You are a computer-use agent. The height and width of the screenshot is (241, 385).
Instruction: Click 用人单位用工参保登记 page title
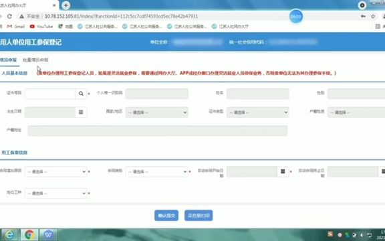pyautogui.click(x=31, y=42)
